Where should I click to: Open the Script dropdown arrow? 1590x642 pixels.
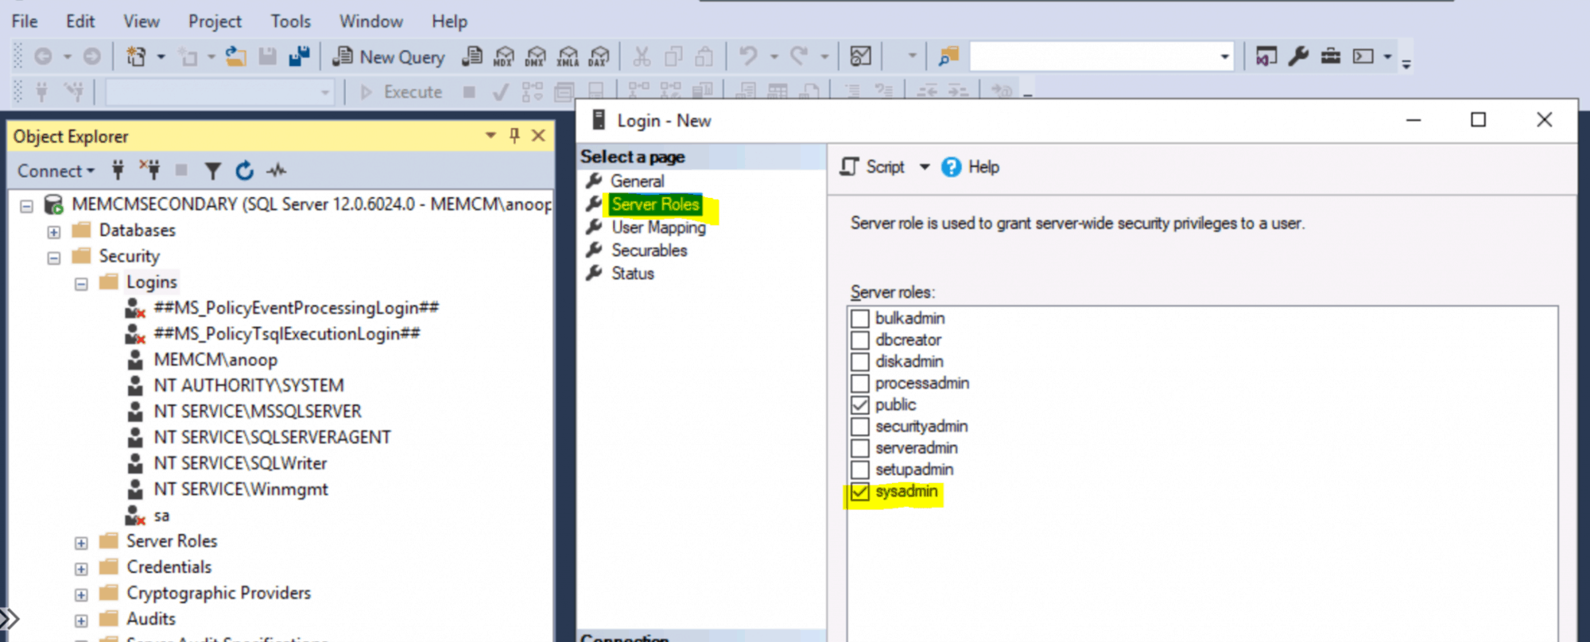click(x=925, y=167)
